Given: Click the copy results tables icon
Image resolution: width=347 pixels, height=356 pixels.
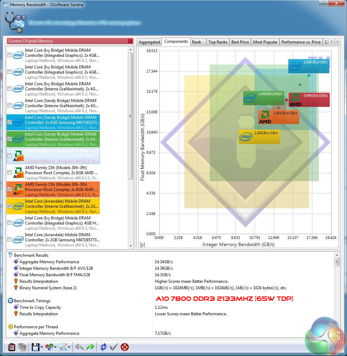Looking at the screenshot, I should (22, 347).
